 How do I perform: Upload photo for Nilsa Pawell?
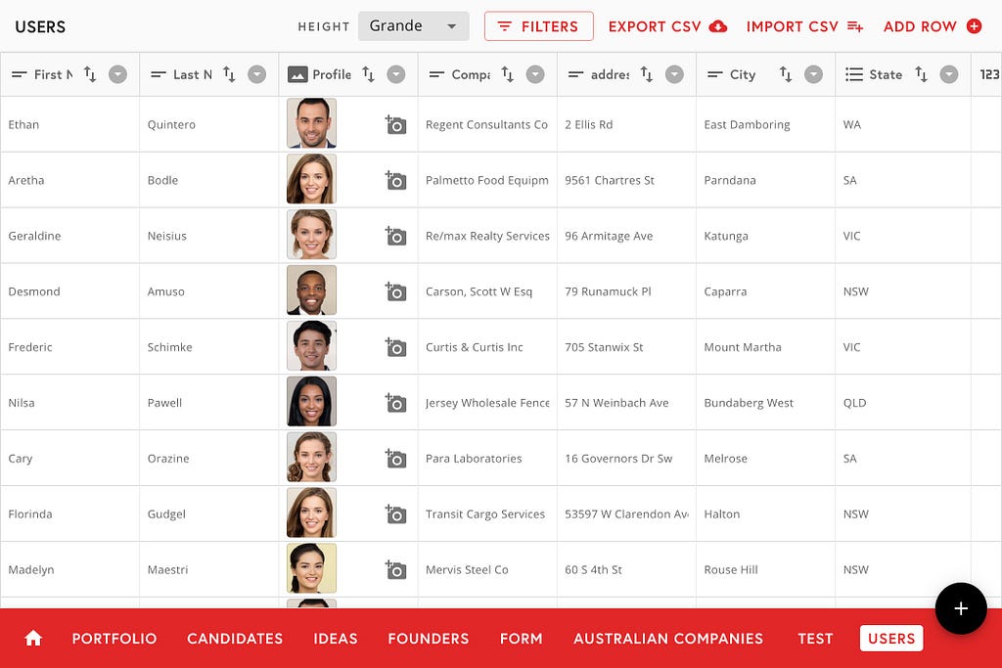point(395,402)
